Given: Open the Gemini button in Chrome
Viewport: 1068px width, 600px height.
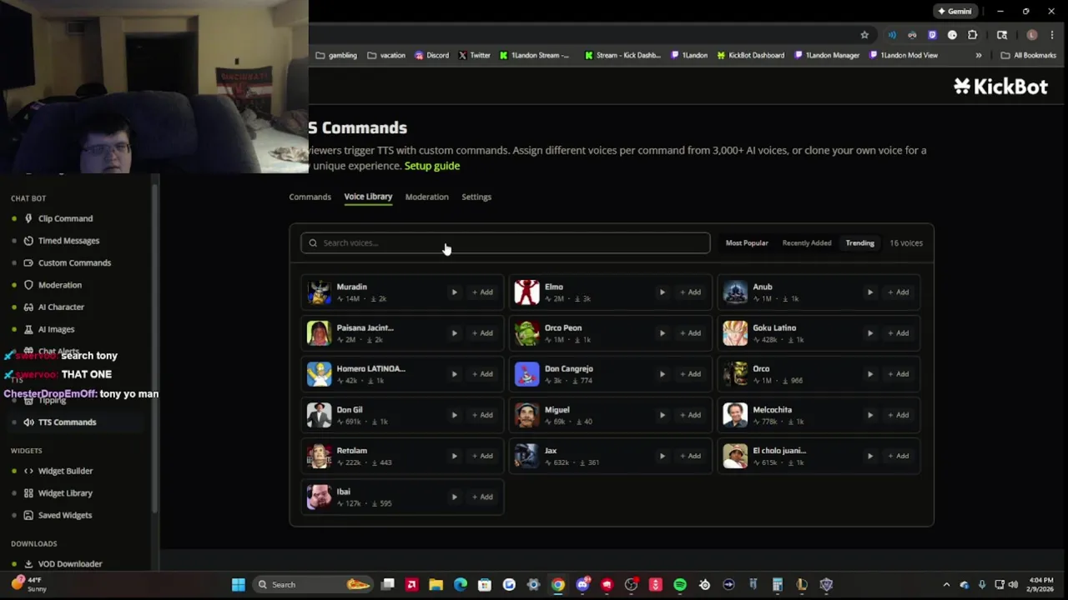Looking at the screenshot, I should tap(955, 12).
